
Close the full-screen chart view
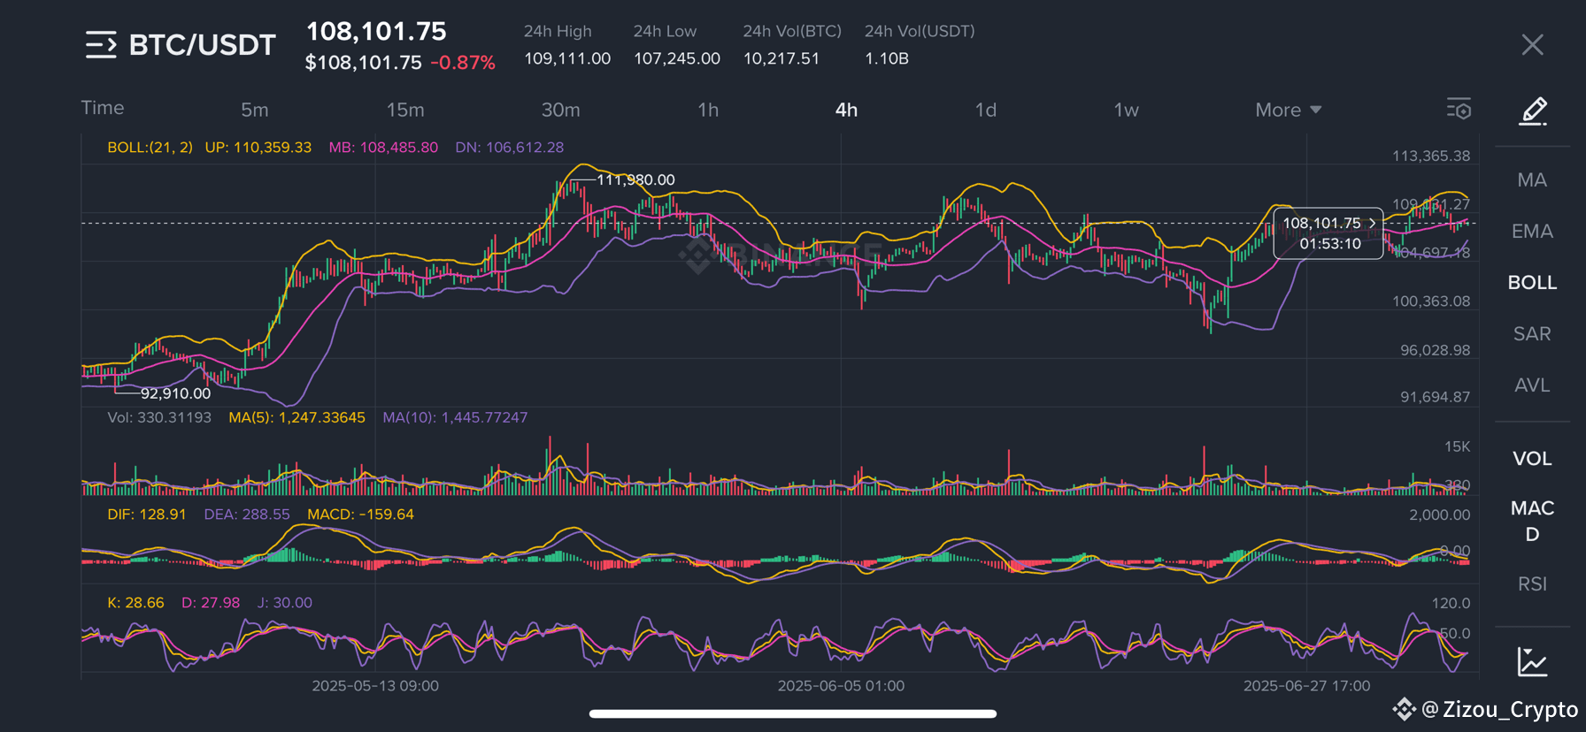click(1532, 45)
